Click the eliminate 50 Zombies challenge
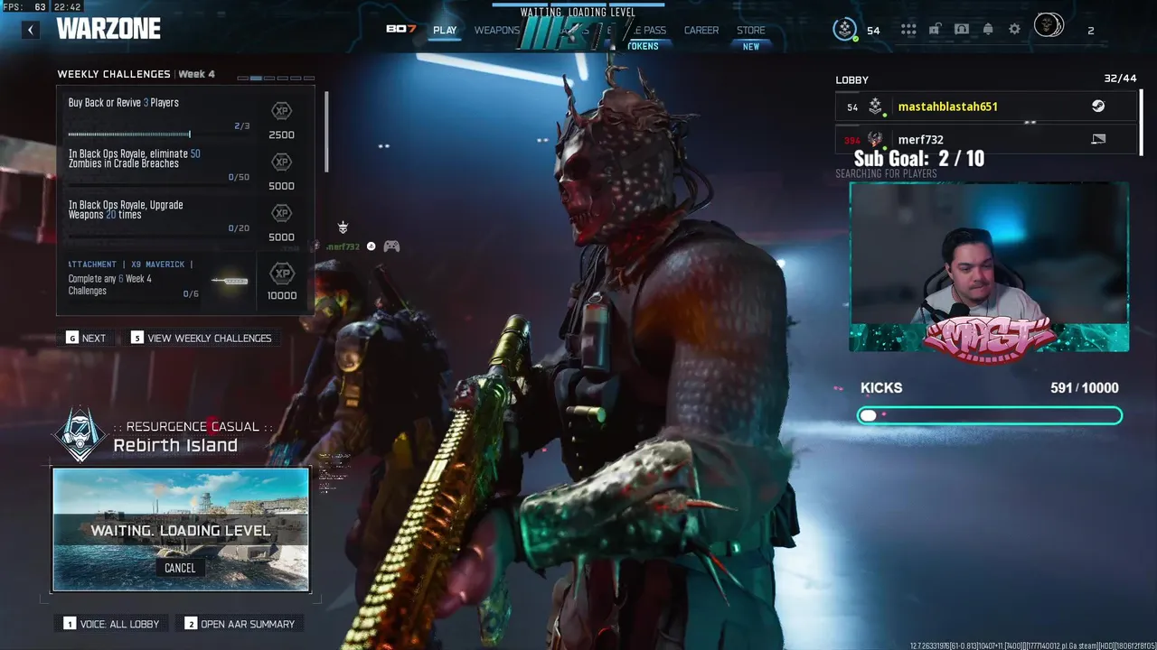The image size is (1157, 650). coord(159,168)
